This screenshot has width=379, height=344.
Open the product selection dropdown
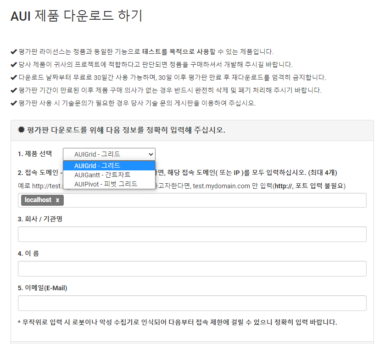tap(109, 154)
